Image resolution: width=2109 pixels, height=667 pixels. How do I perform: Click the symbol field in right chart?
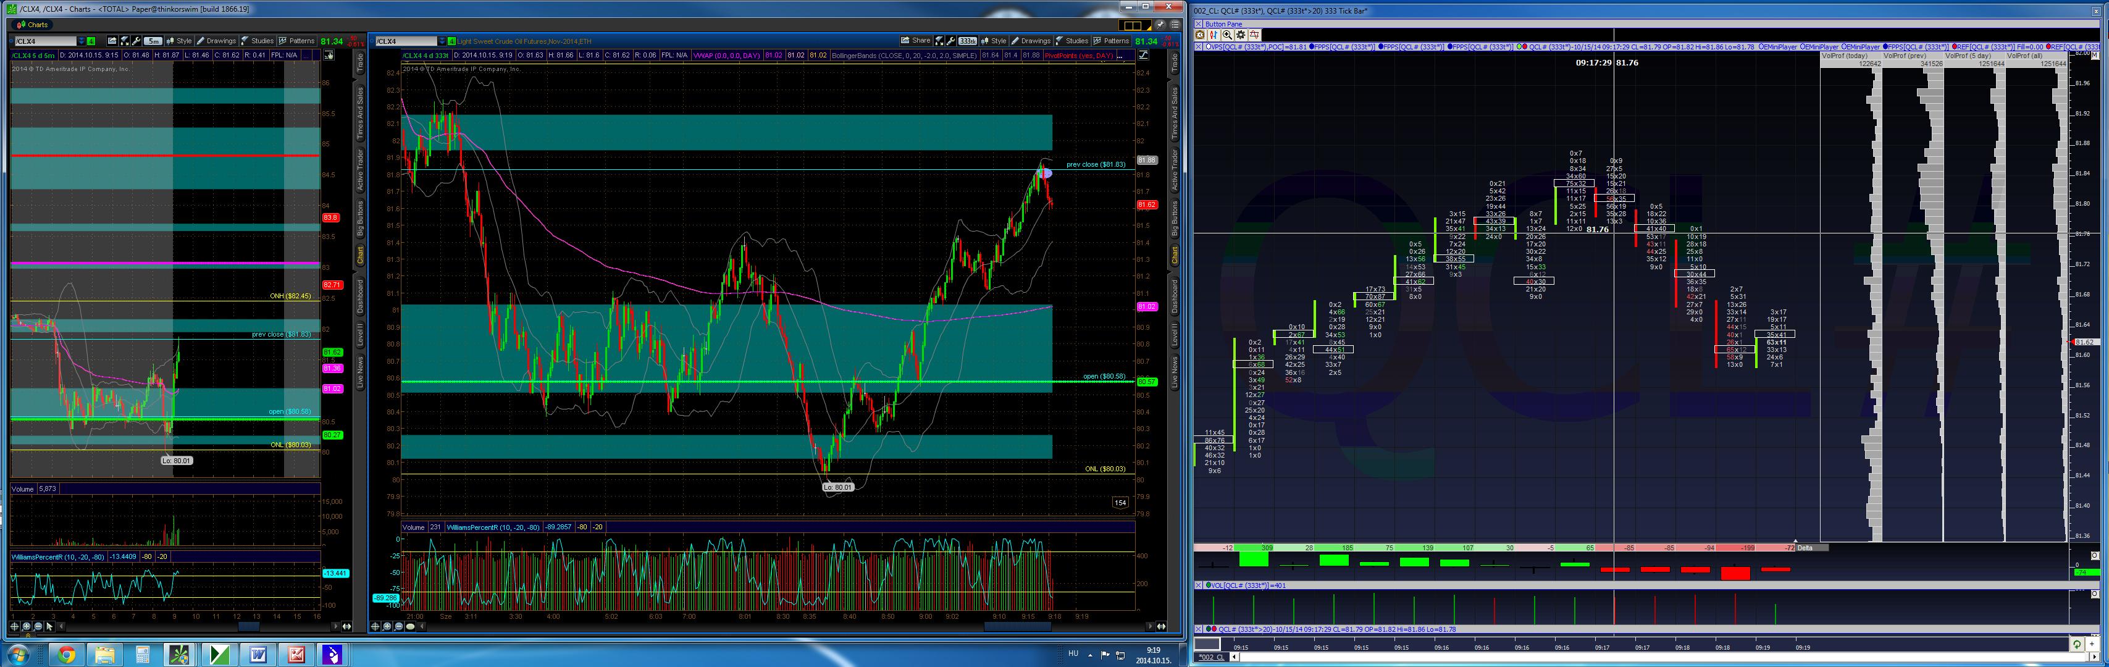pos(406,41)
